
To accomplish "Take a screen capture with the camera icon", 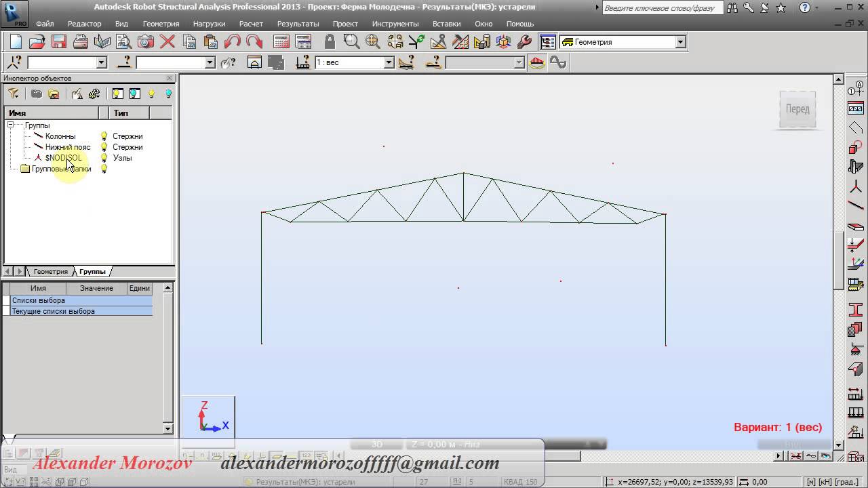I will [x=146, y=42].
